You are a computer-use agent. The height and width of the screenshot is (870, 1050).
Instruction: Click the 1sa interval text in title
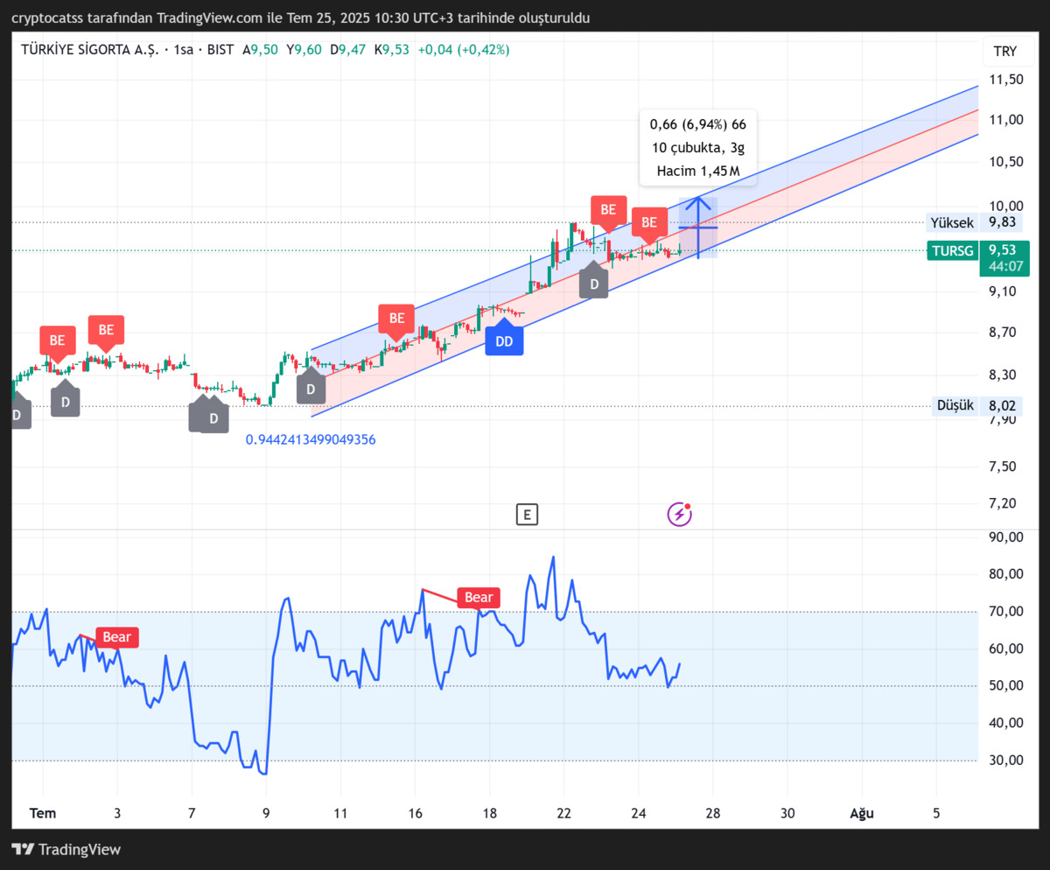point(185,50)
